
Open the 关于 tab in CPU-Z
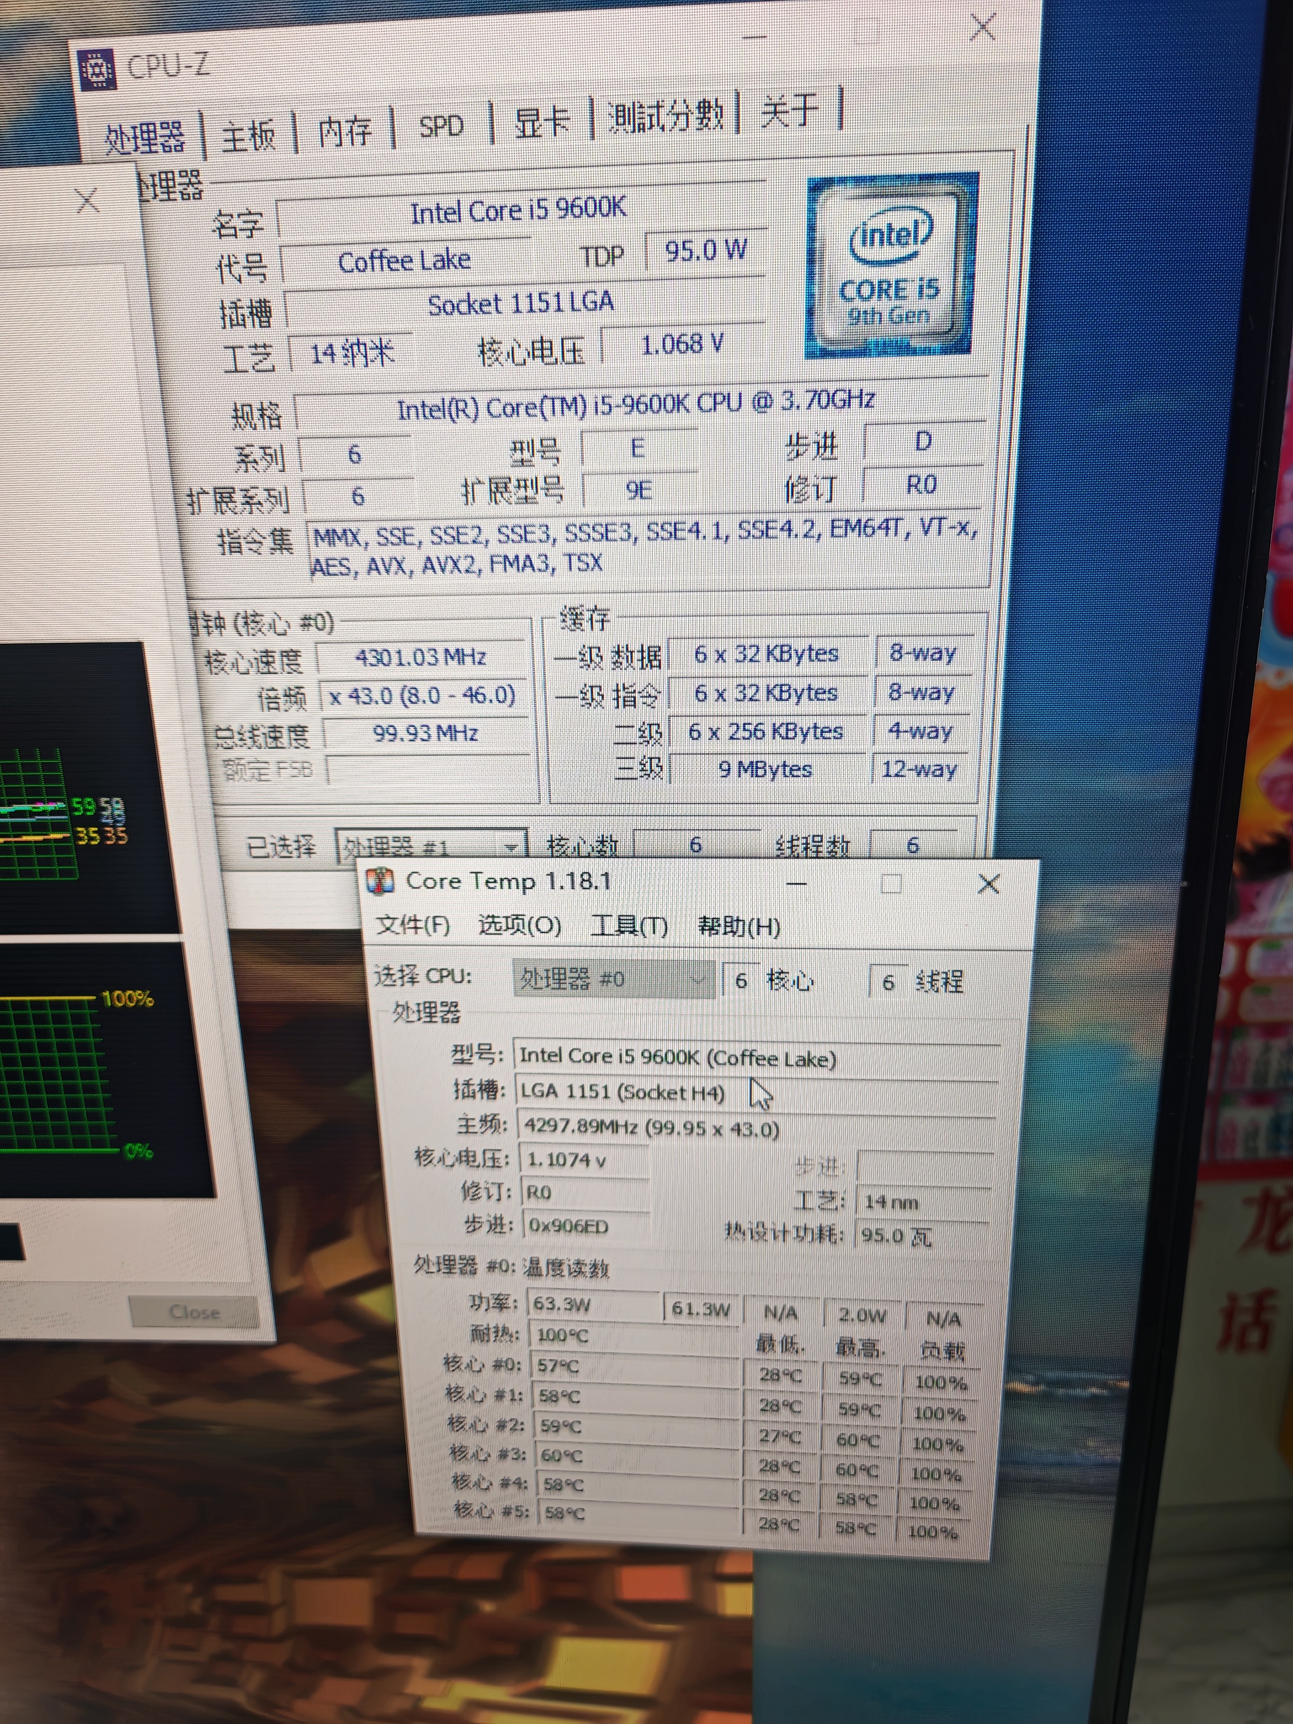pyautogui.click(x=790, y=111)
